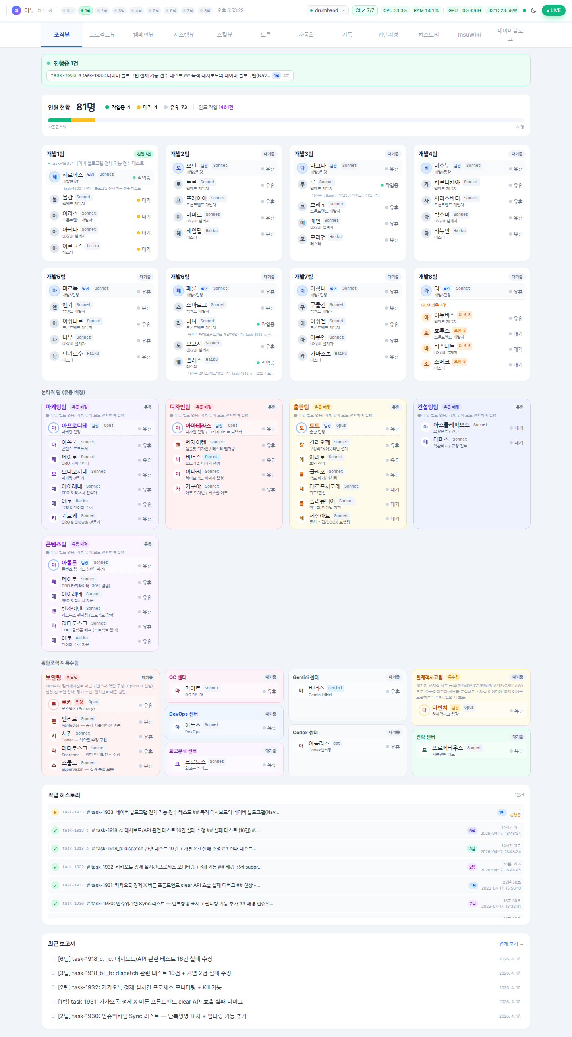Click the 전체 보기 link in 최근 보고서
This screenshot has width=572, height=1037.
(511, 943)
